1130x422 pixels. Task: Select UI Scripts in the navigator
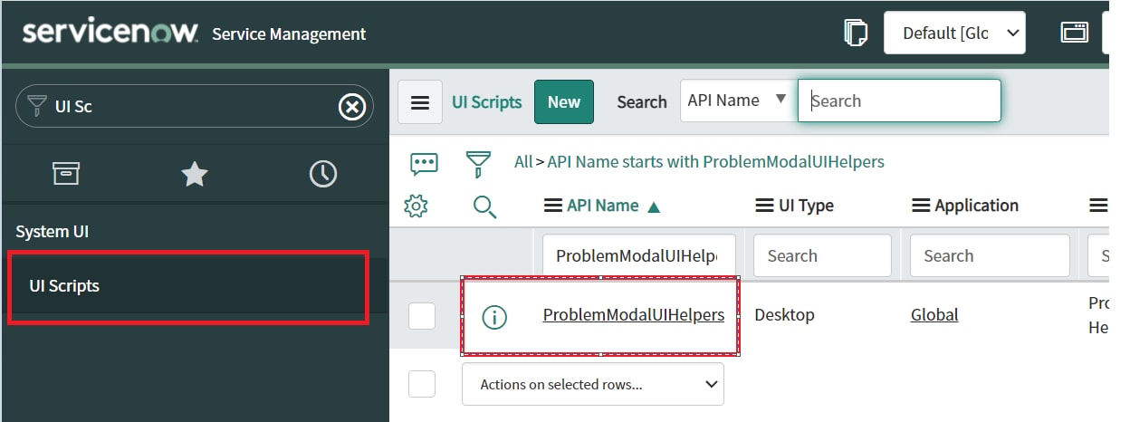(64, 286)
